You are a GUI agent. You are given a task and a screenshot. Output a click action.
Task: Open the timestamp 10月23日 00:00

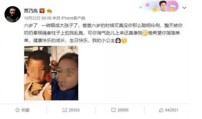pos(38,18)
